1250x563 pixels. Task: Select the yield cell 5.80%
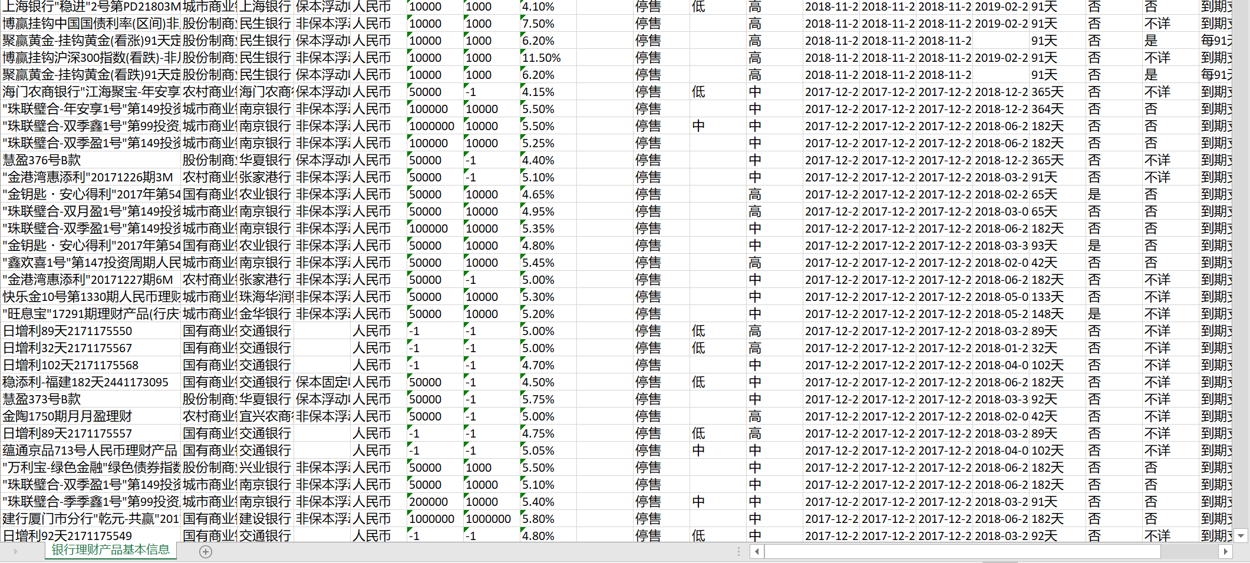coord(548,519)
